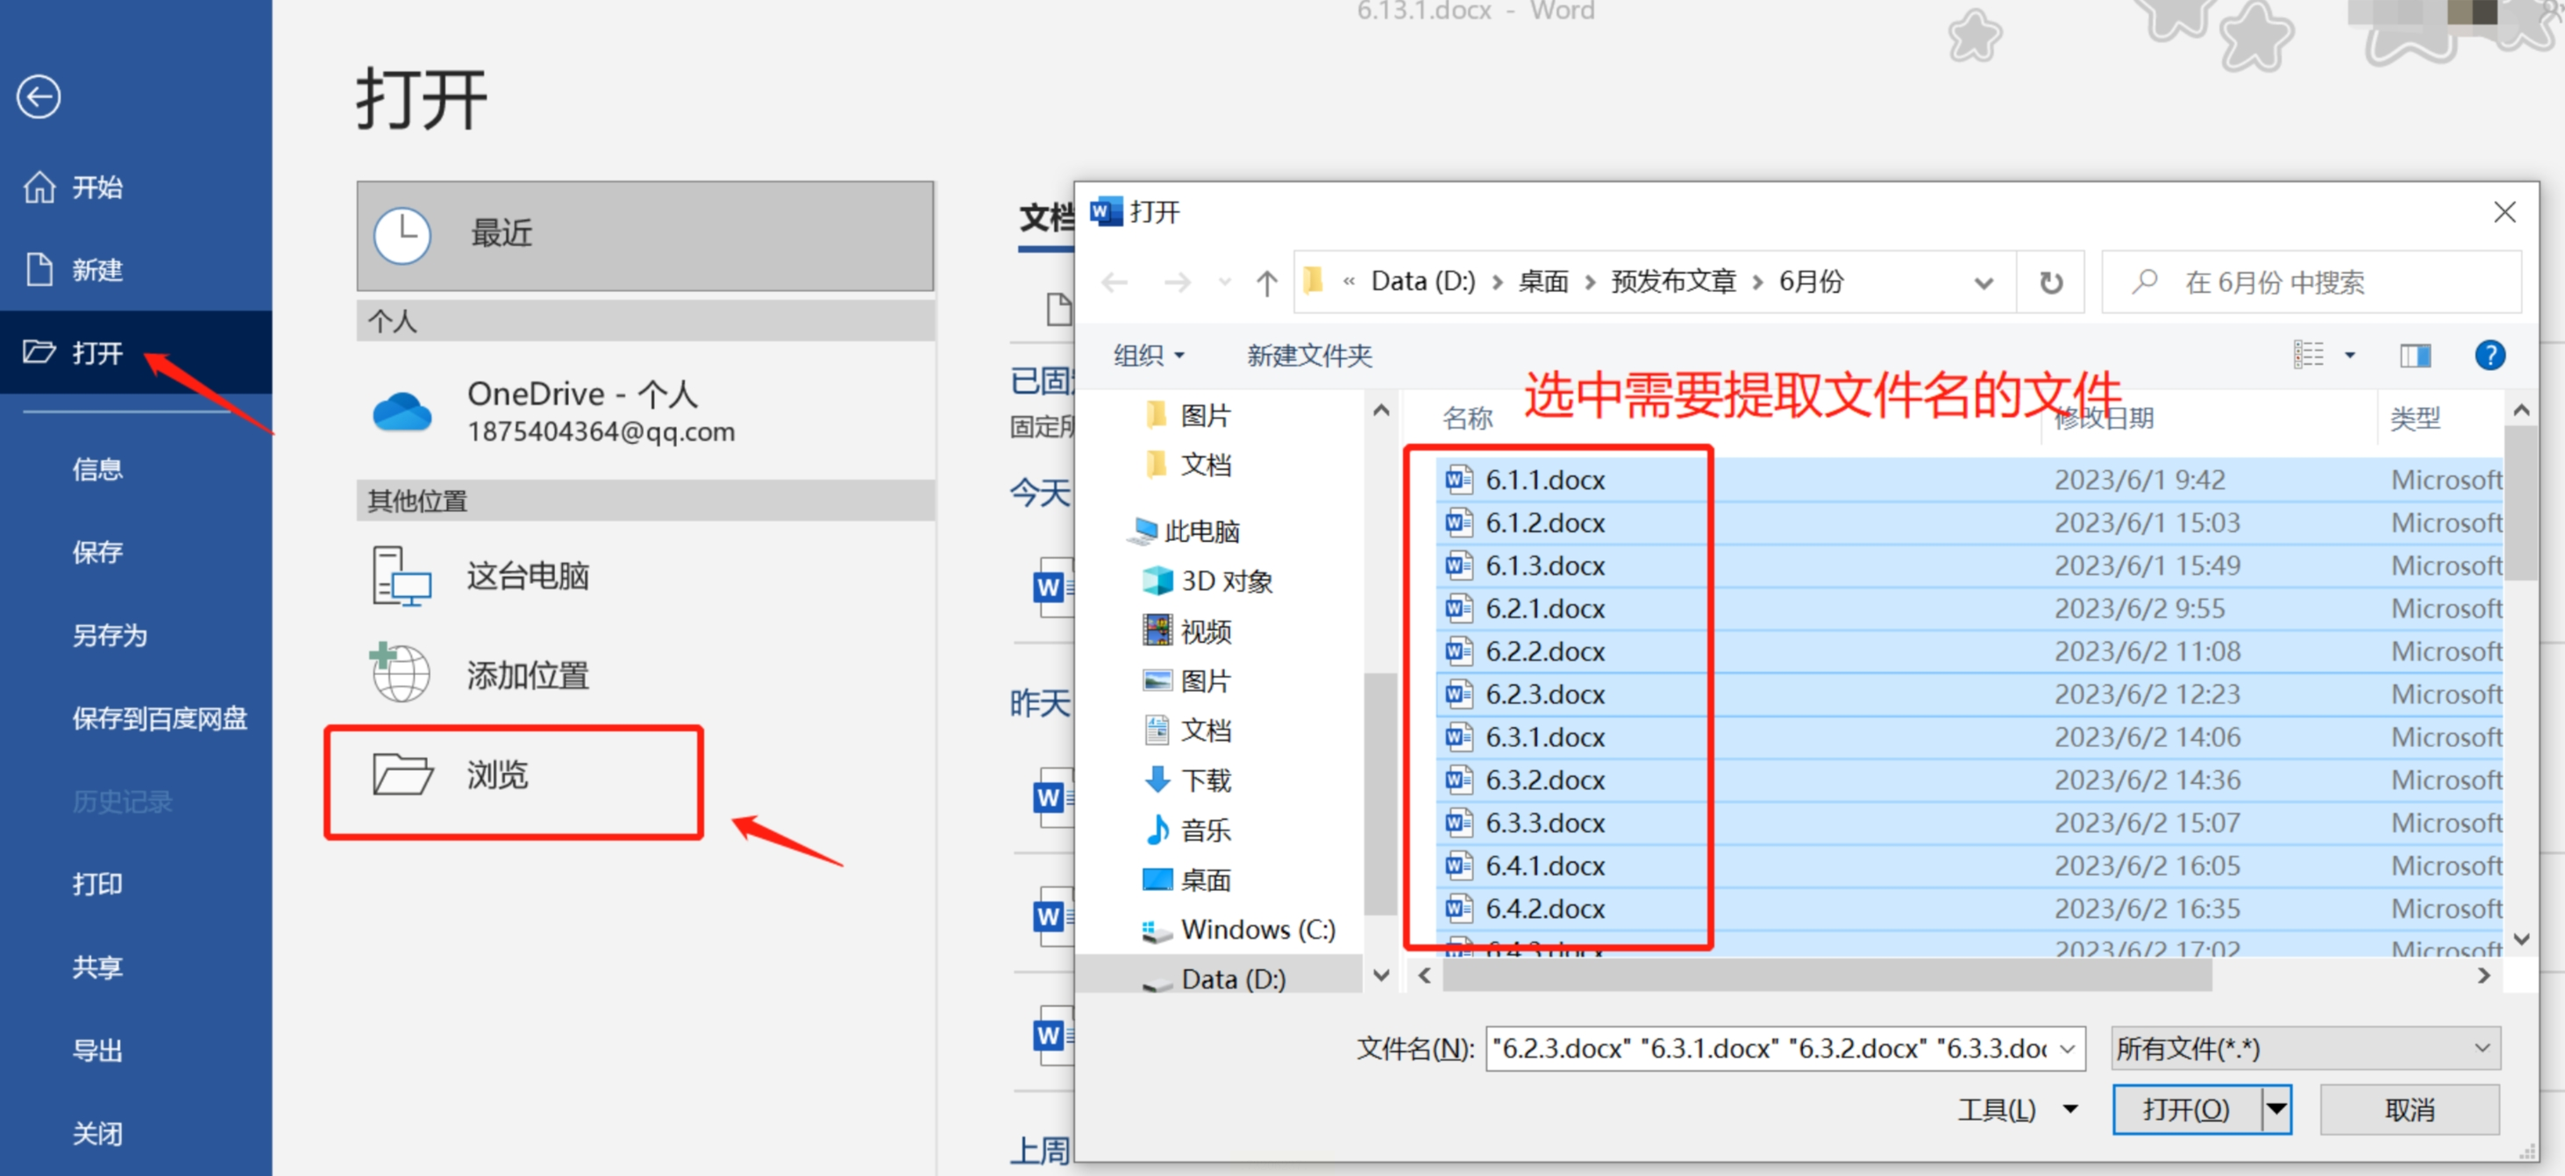Select 最近 recent documents location
This screenshot has height=1176, width=2565.
[645, 236]
